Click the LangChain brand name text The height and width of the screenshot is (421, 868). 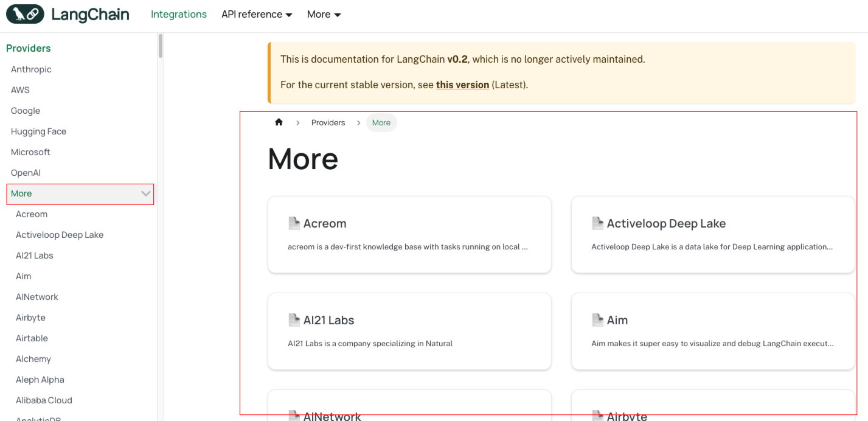click(90, 15)
